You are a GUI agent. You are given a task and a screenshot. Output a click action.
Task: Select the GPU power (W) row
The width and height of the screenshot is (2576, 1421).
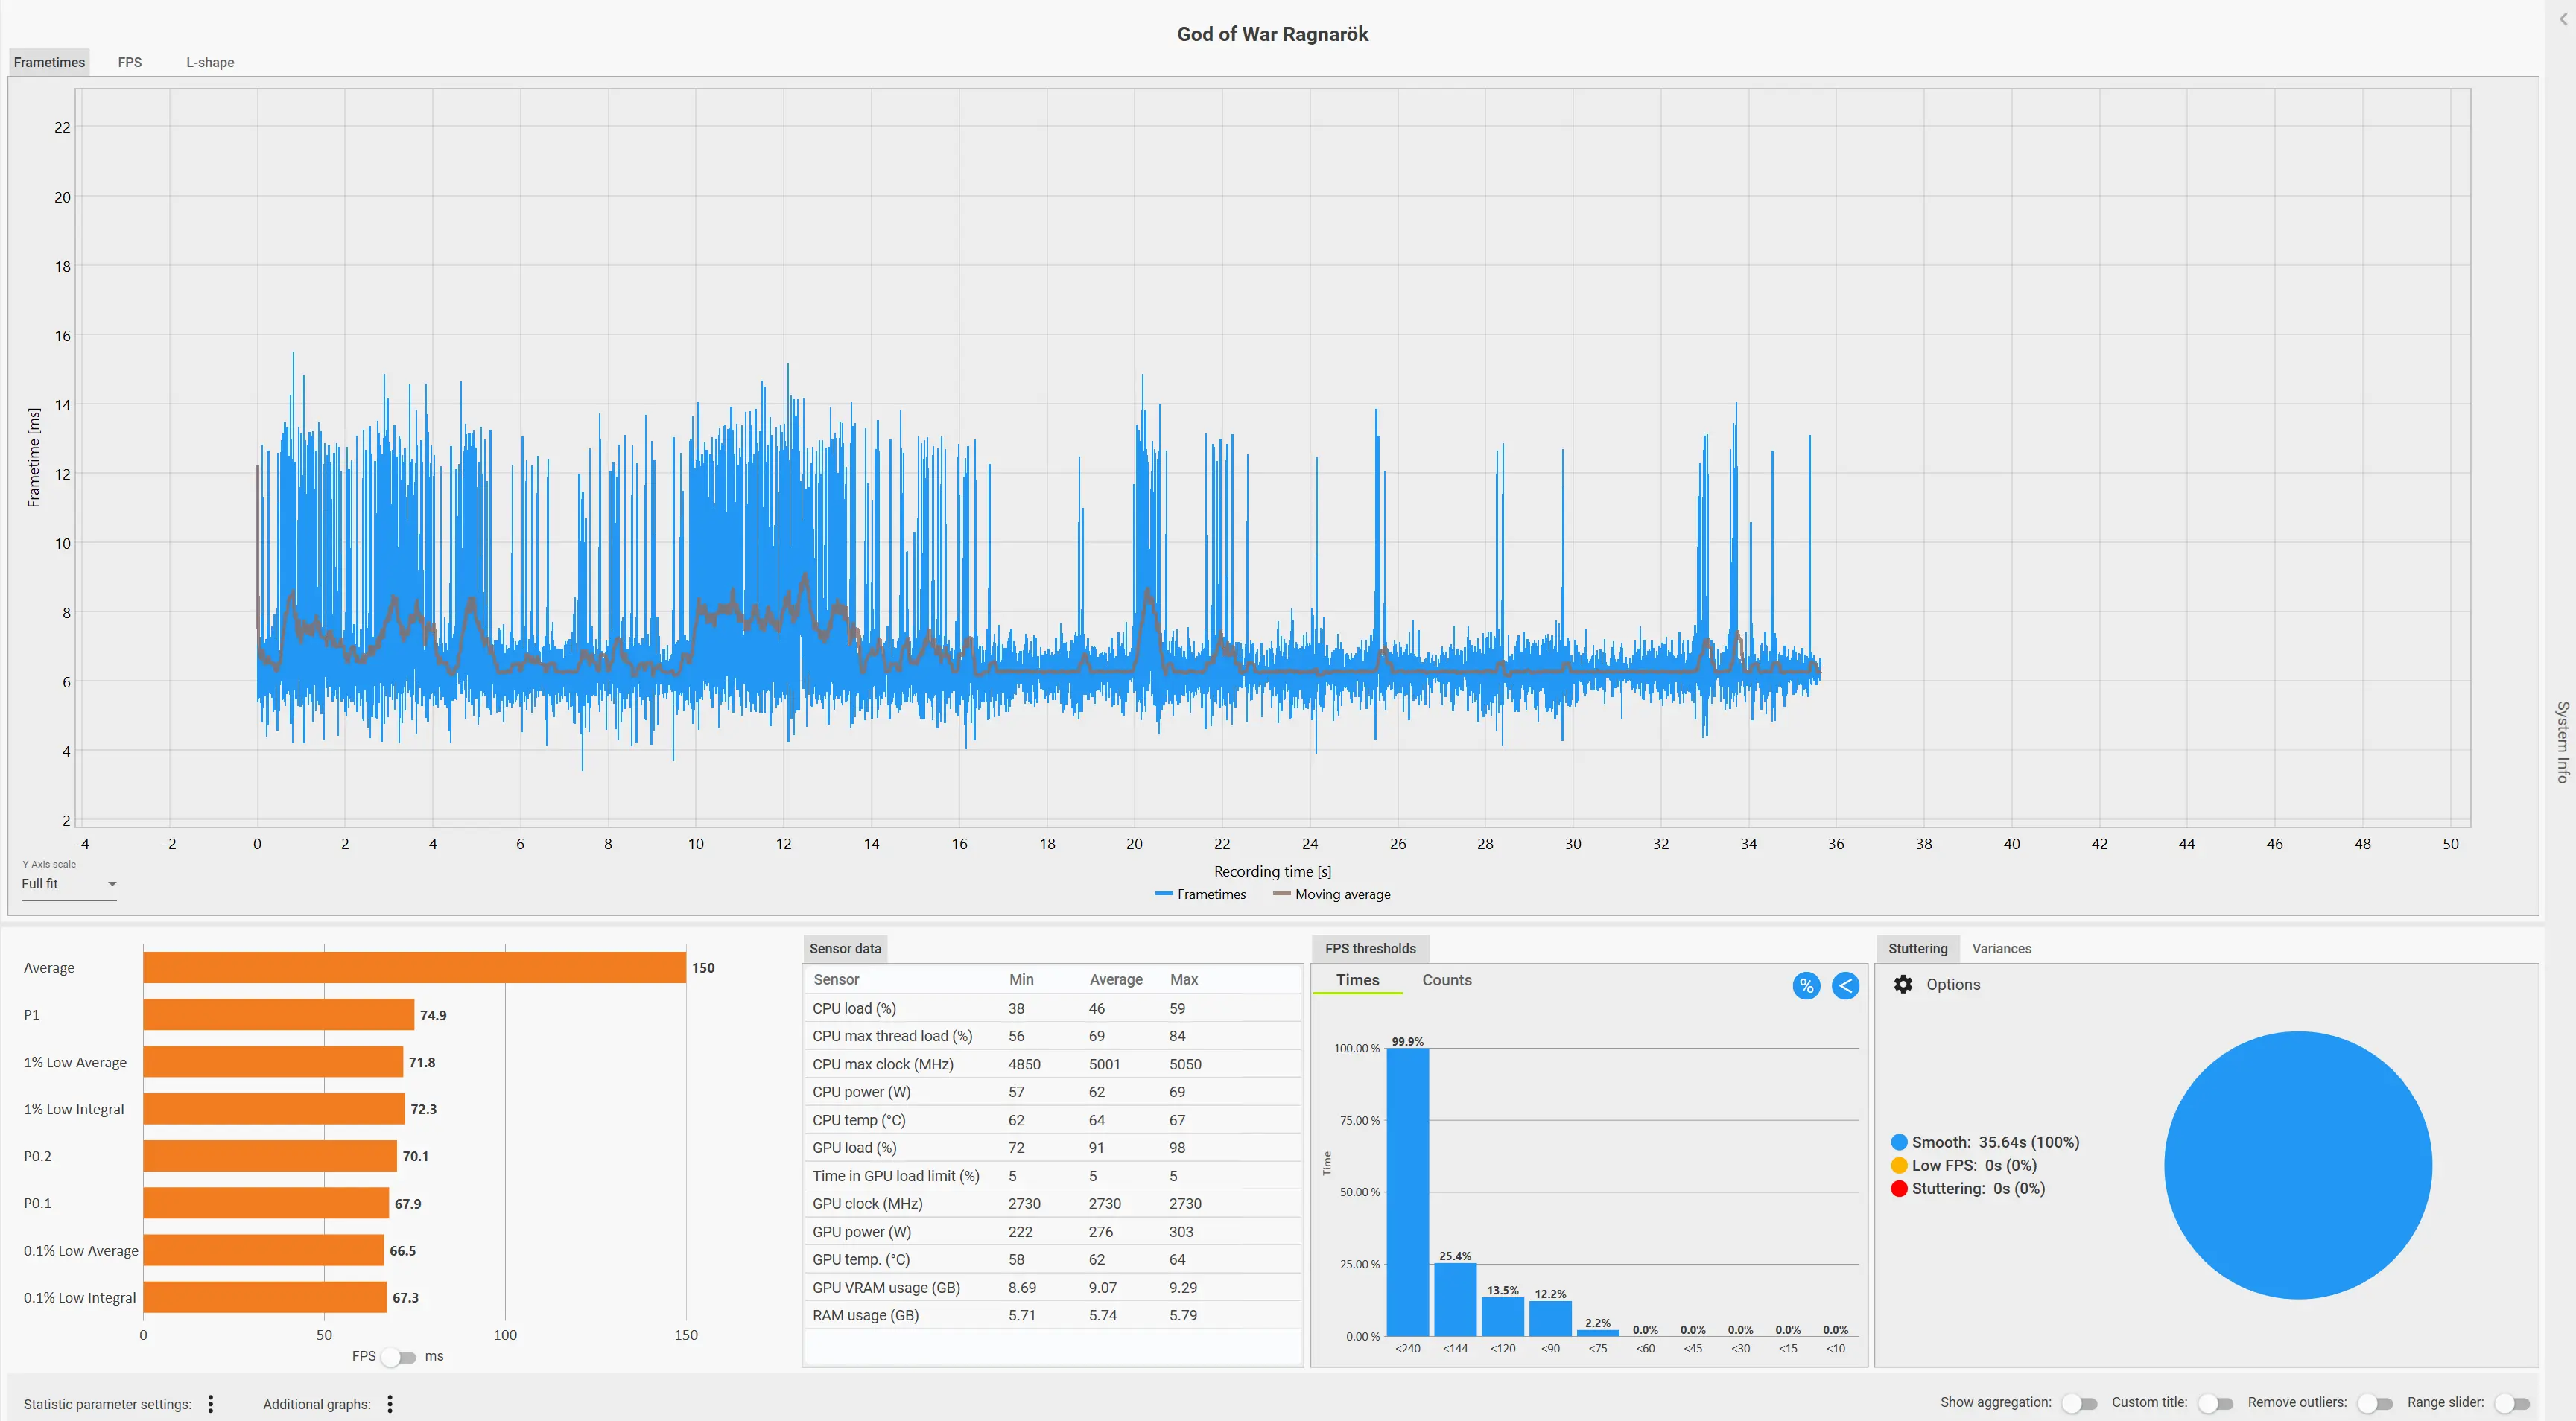[1053, 1232]
